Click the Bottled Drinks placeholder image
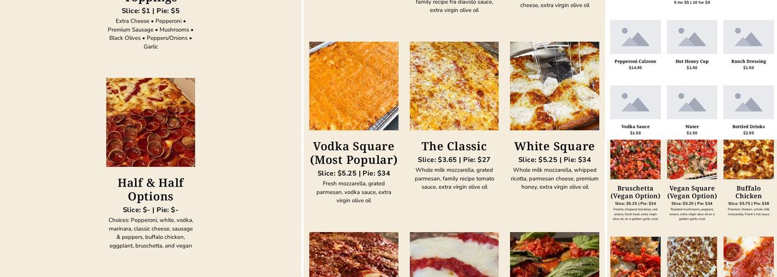777x277 pixels. pos(749,102)
